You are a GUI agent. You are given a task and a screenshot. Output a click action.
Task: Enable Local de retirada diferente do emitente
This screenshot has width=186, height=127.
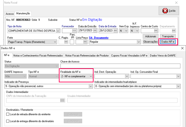tap(7, 114)
